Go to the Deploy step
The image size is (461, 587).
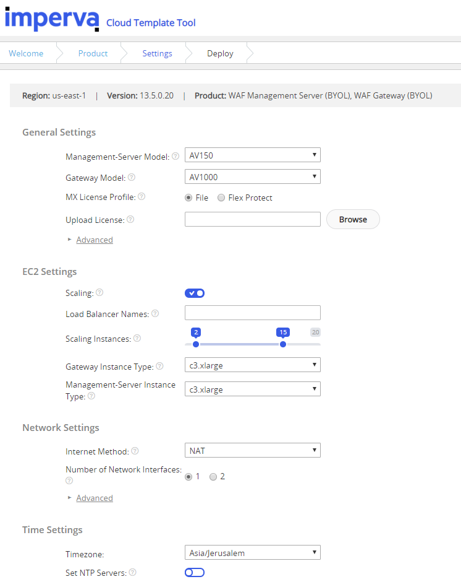(220, 53)
